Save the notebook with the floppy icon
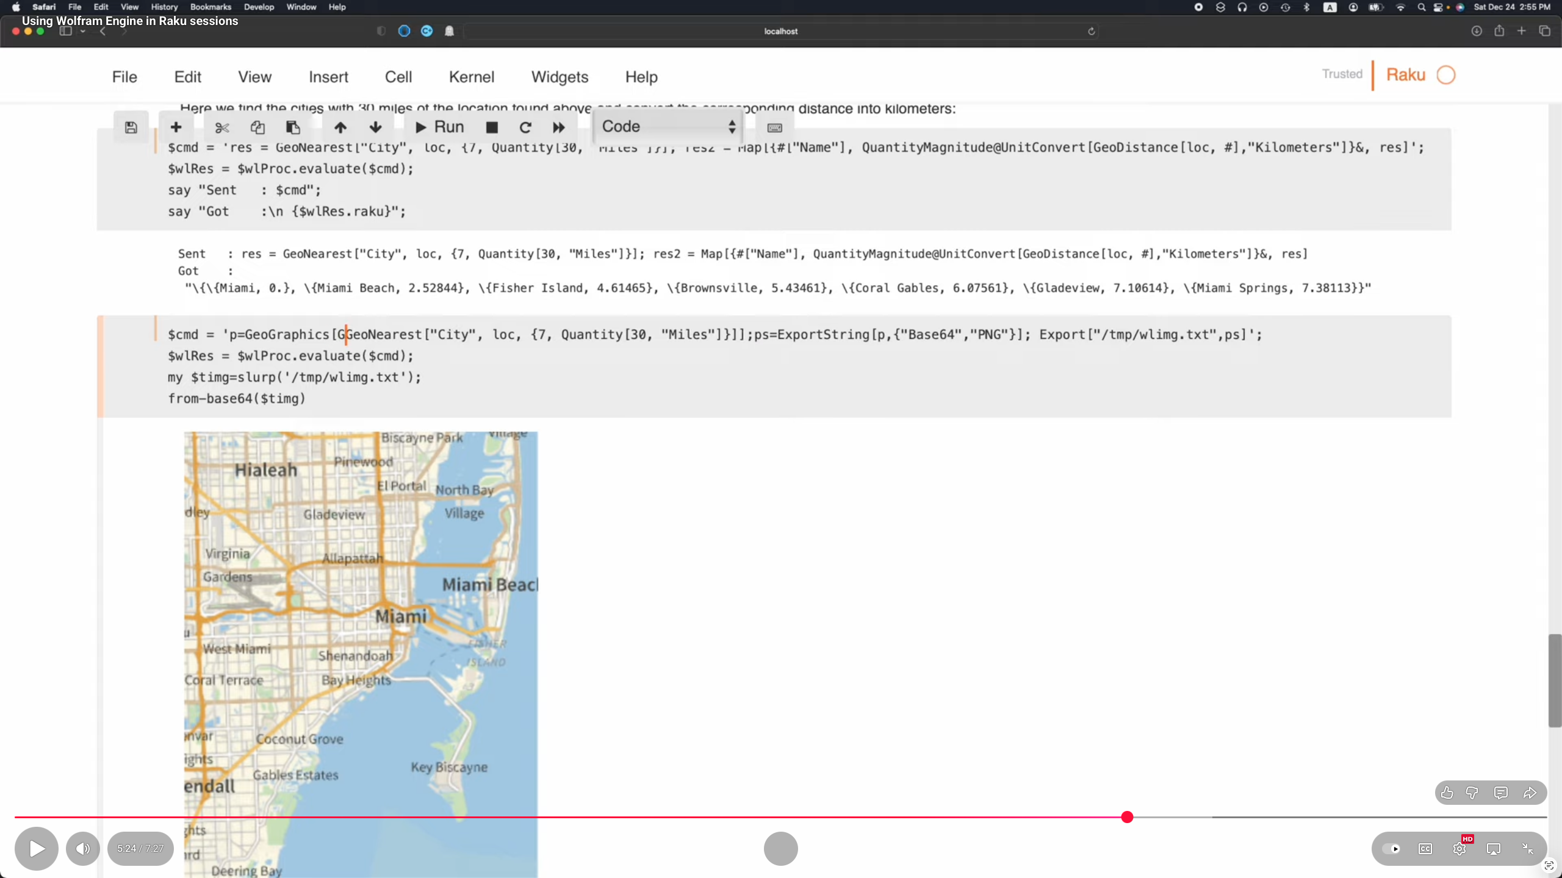 coord(131,127)
